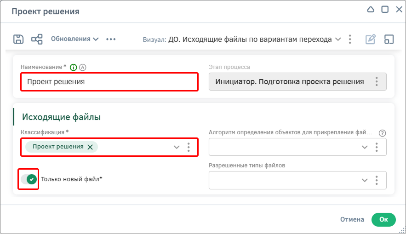Click the question mark help icon
406x234 pixels.
click(x=382, y=133)
